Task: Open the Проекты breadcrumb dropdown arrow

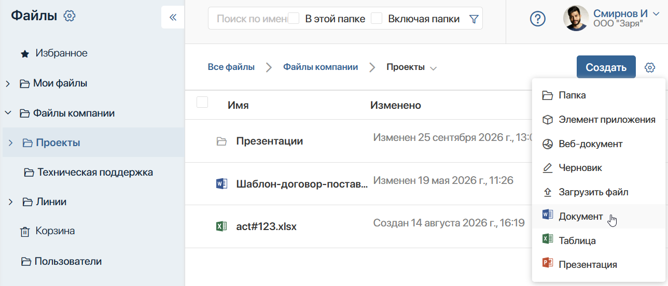Action: [x=433, y=68]
